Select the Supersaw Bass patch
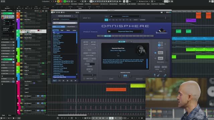The width and height of the screenshot is (214, 120). [x=58, y=65]
